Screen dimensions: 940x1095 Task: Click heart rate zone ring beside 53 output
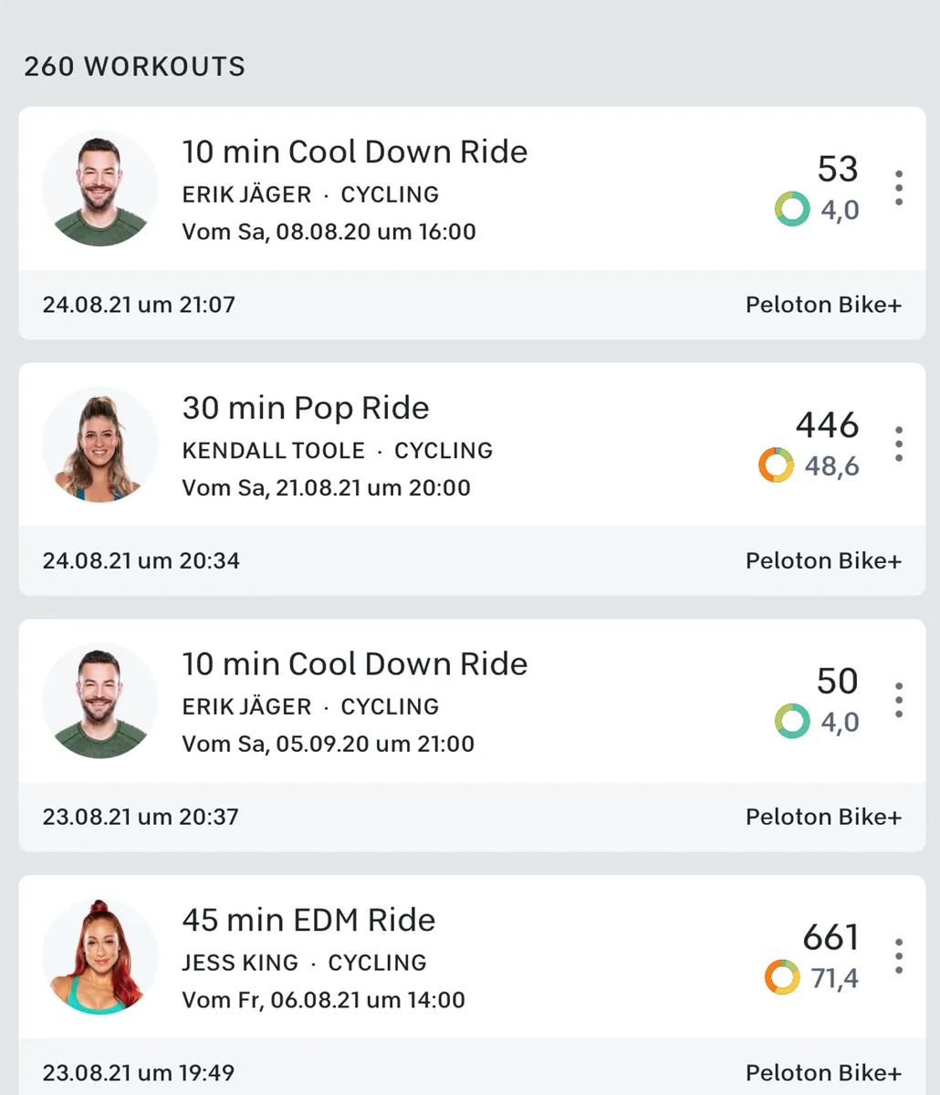(x=792, y=210)
